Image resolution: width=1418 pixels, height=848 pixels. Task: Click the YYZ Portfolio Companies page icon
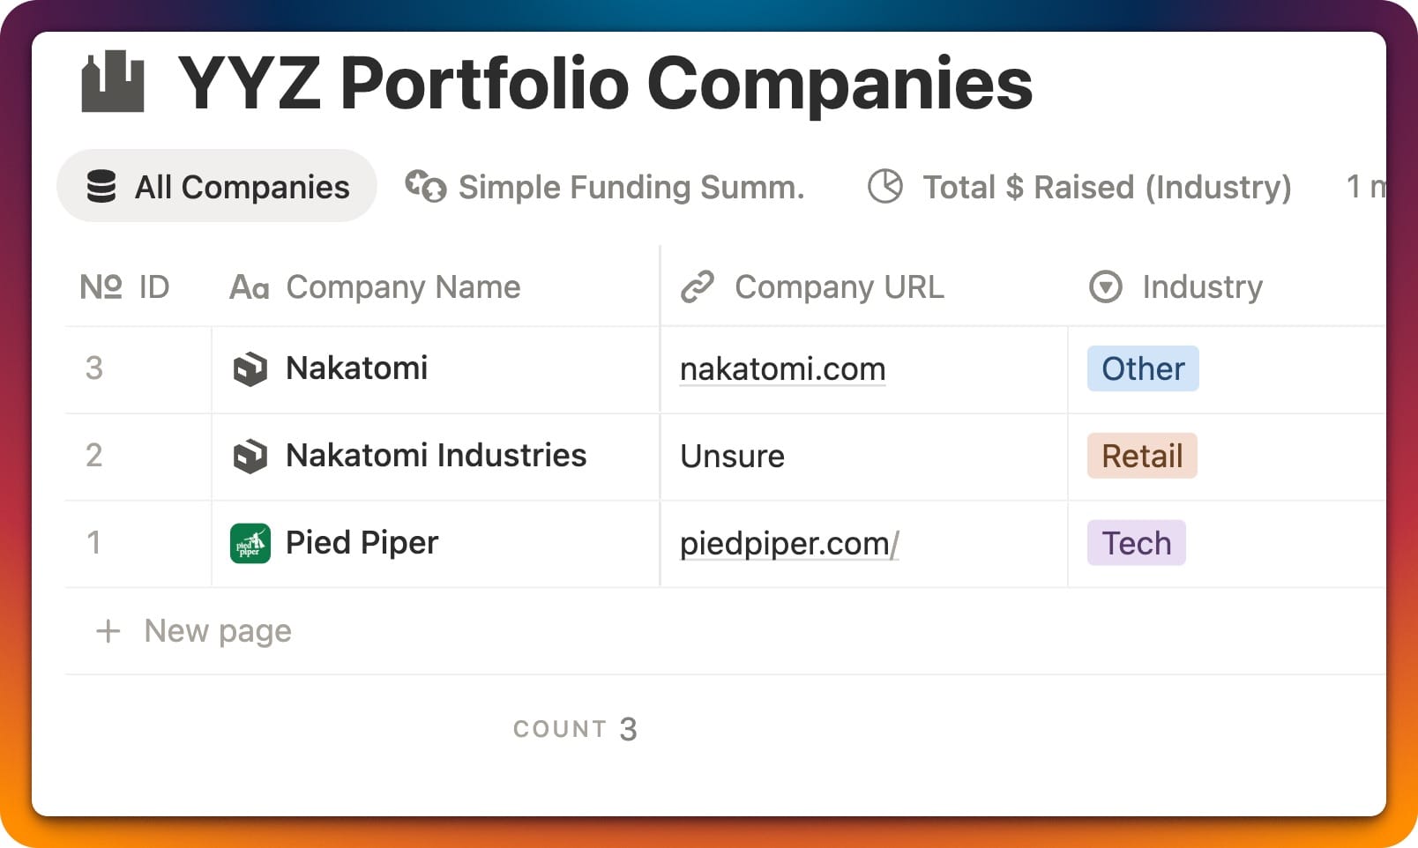click(x=112, y=82)
